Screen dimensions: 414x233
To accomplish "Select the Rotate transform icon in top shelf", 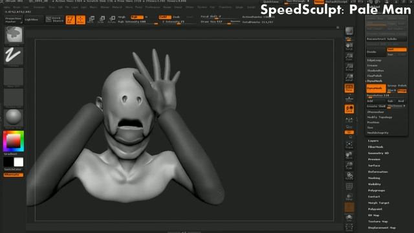I will pyautogui.click(x=112, y=19).
